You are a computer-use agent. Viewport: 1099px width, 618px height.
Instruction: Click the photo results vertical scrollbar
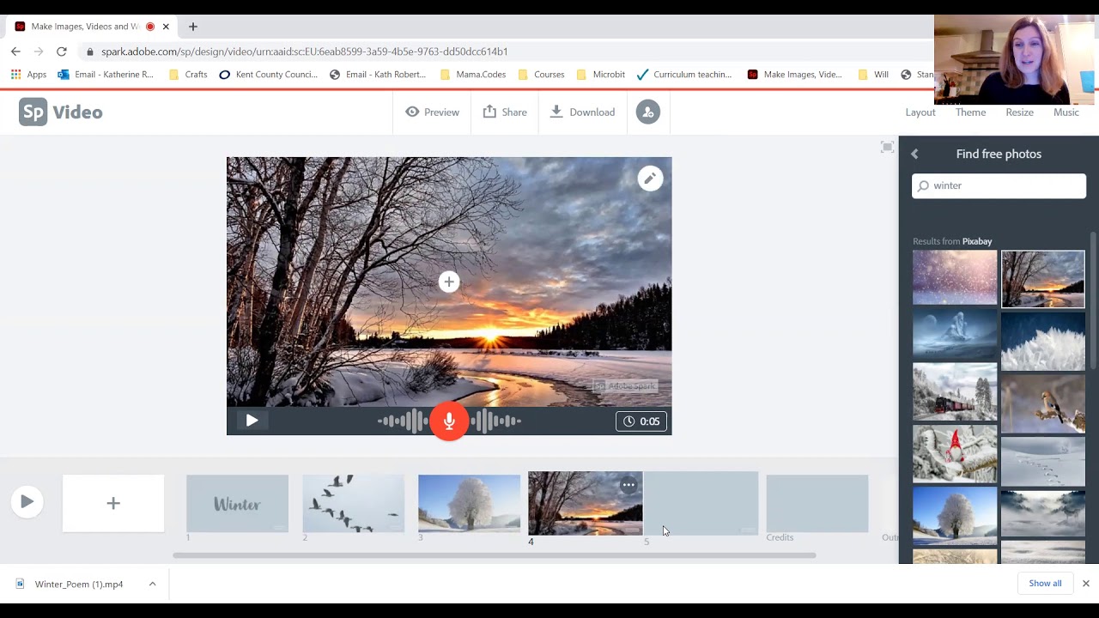click(x=1093, y=300)
